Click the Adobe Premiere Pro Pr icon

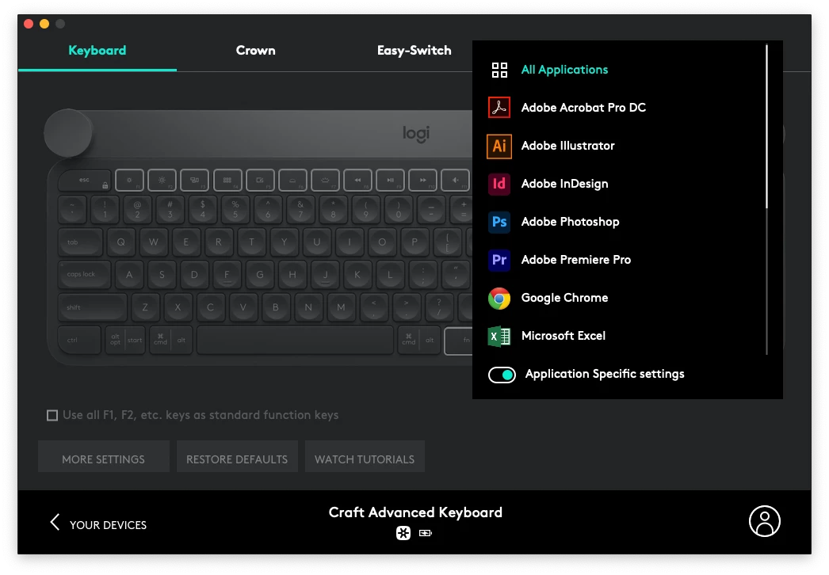coord(499,260)
